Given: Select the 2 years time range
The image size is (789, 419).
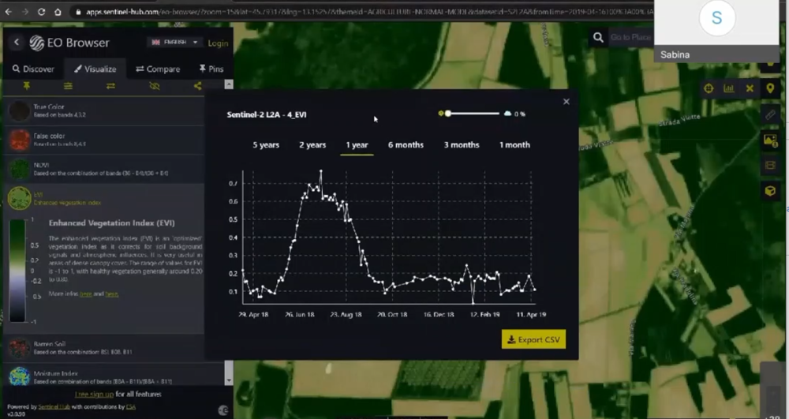Looking at the screenshot, I should (312, 145).
